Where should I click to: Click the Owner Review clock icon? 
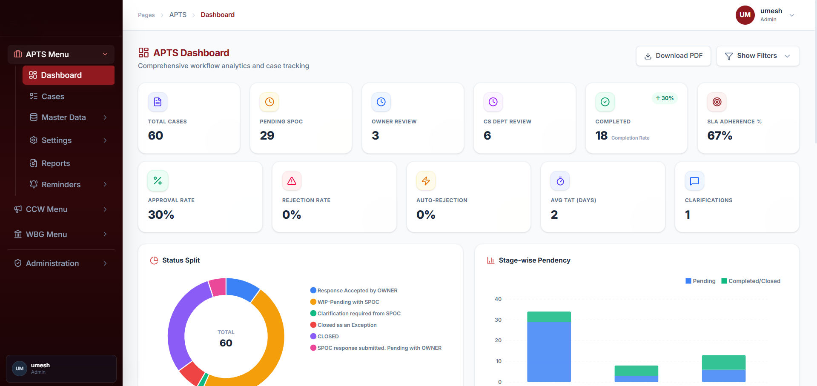coord(381,102)
